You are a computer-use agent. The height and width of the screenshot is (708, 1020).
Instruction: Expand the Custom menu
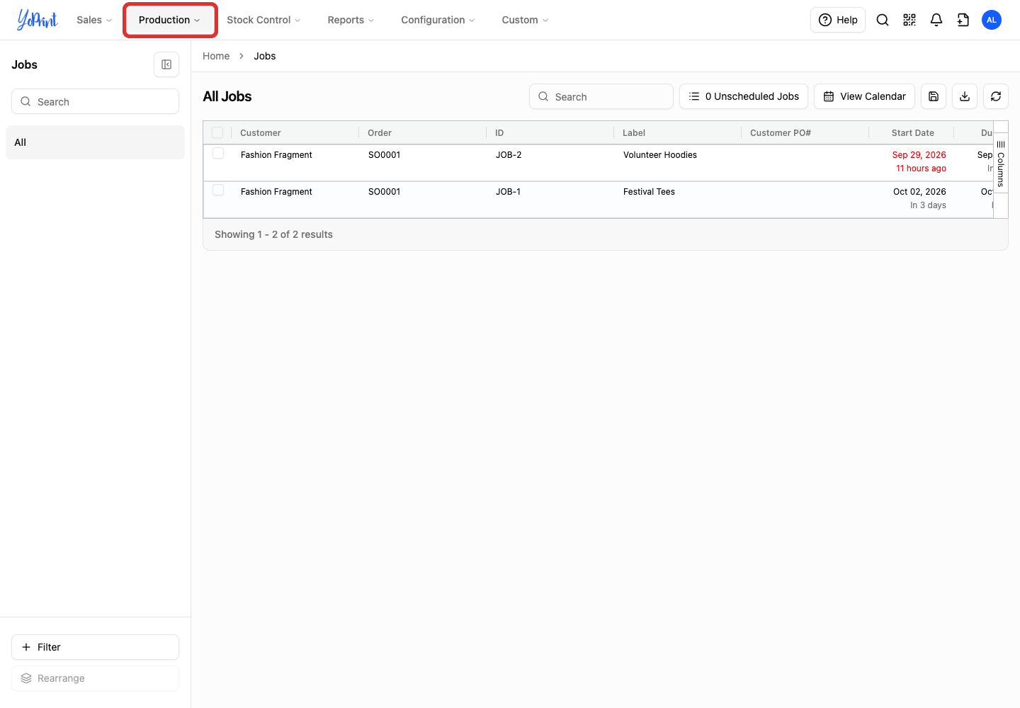click(x=525, y=20)
